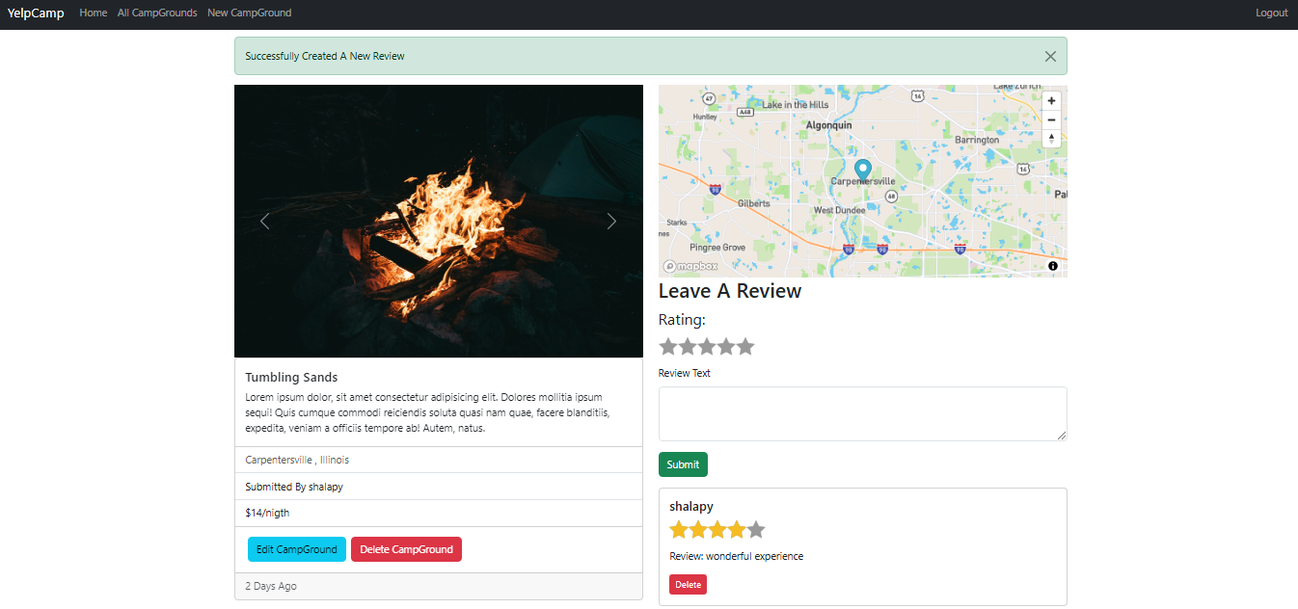This screenshot has width=1298, height=609.
Task: Focus the Review Text textarea
Action: (863, 414)
